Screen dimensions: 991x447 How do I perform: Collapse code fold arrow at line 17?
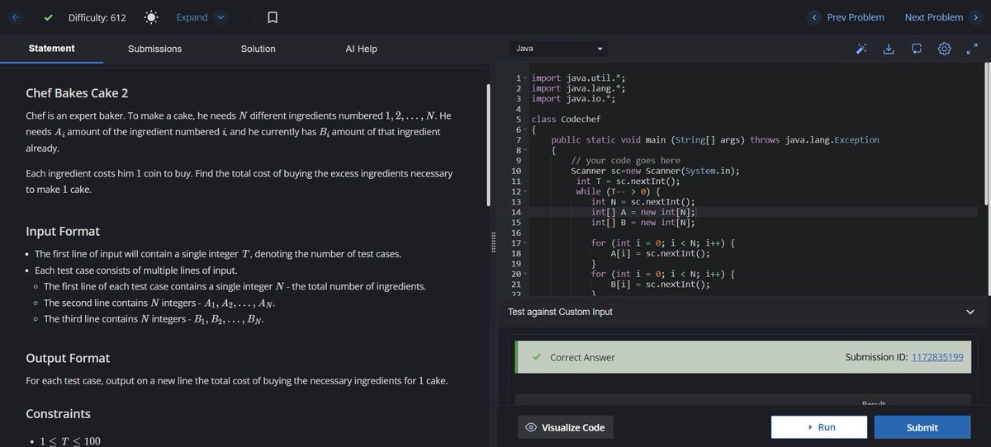tap(526, 243)
